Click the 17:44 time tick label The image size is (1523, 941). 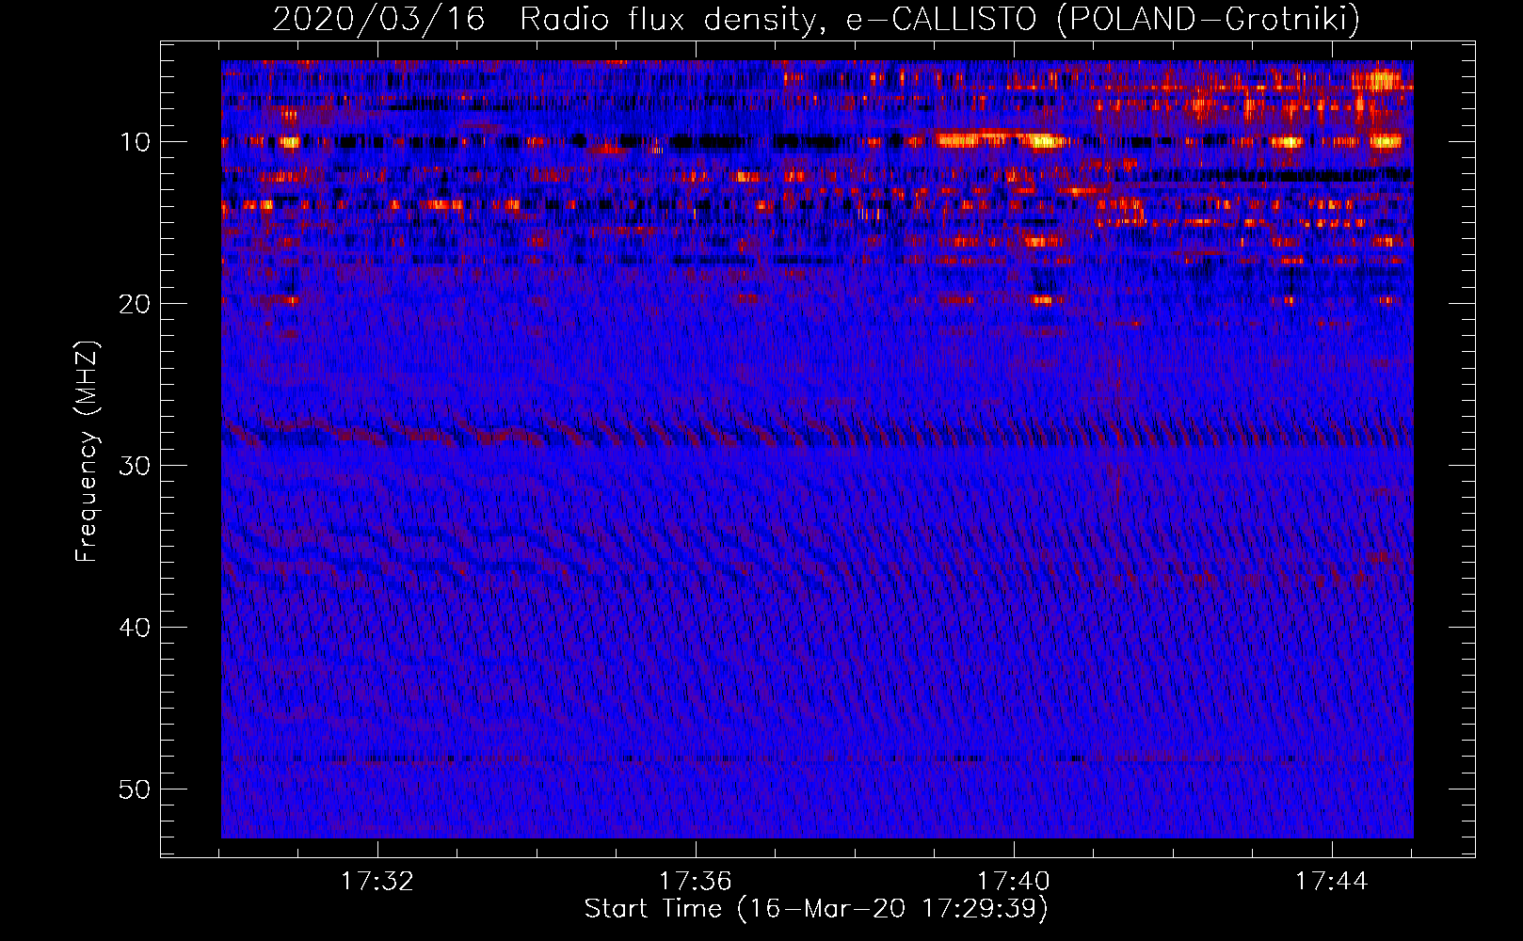click(x=1332, y=882)
